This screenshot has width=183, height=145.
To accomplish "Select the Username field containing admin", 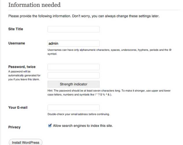I will point(73,43).
